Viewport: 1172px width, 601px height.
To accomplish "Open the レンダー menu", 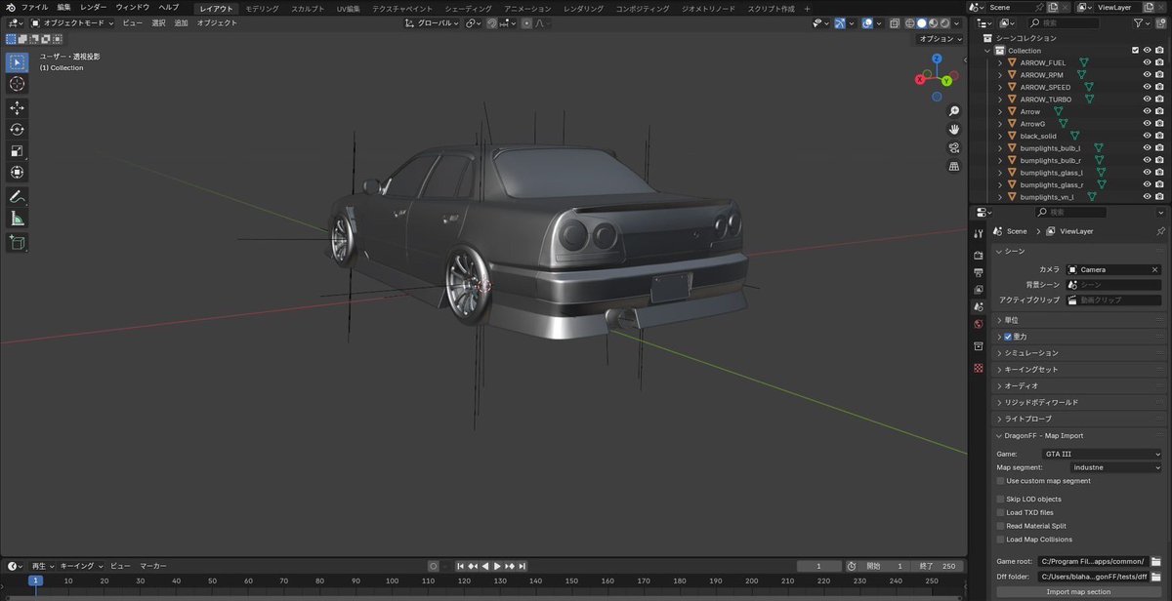I will pyautogui.click(x=94, y=7).
